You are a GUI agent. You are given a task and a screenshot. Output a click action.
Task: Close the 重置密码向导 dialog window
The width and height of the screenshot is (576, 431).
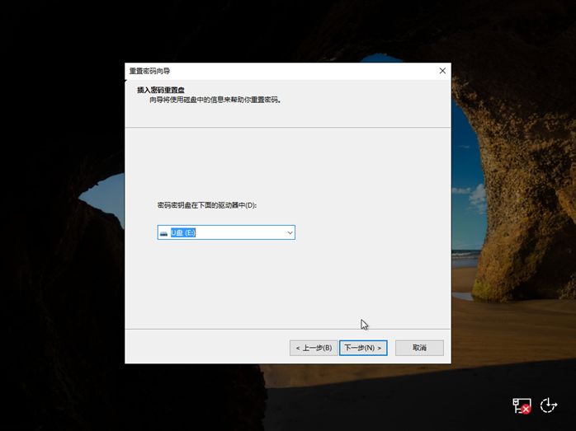coord(442,71)
